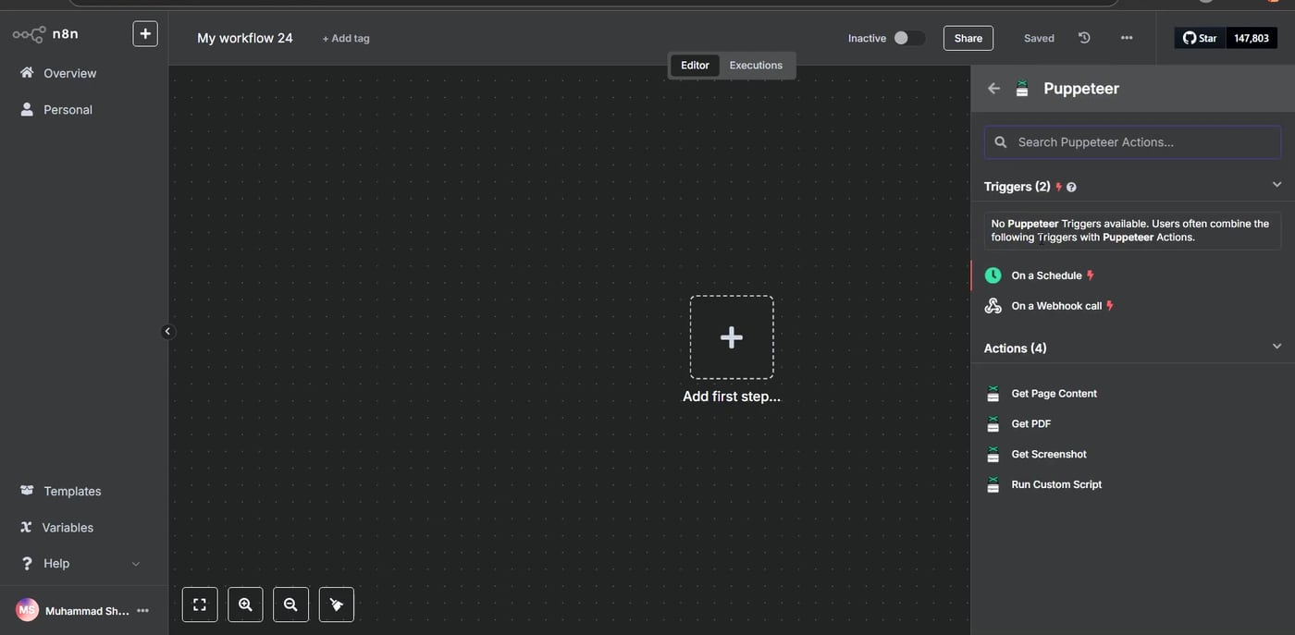Click the n8n logo icon
Image resolution: width=1295 pixels, height=635 pixels.
[29, 34]
